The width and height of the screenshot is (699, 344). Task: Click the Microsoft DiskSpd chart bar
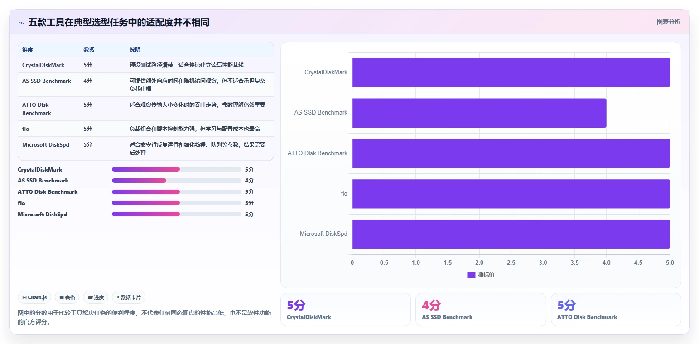click(511, 234)
